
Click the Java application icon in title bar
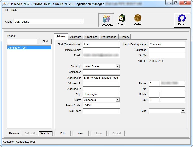[4, 4]
